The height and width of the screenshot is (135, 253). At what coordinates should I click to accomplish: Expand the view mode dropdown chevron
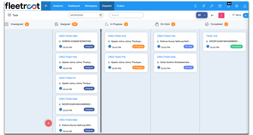[204, 15]
